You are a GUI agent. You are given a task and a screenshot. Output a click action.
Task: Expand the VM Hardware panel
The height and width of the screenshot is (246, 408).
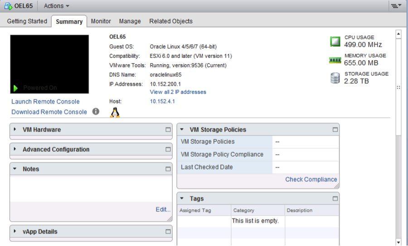pos(15,129)
